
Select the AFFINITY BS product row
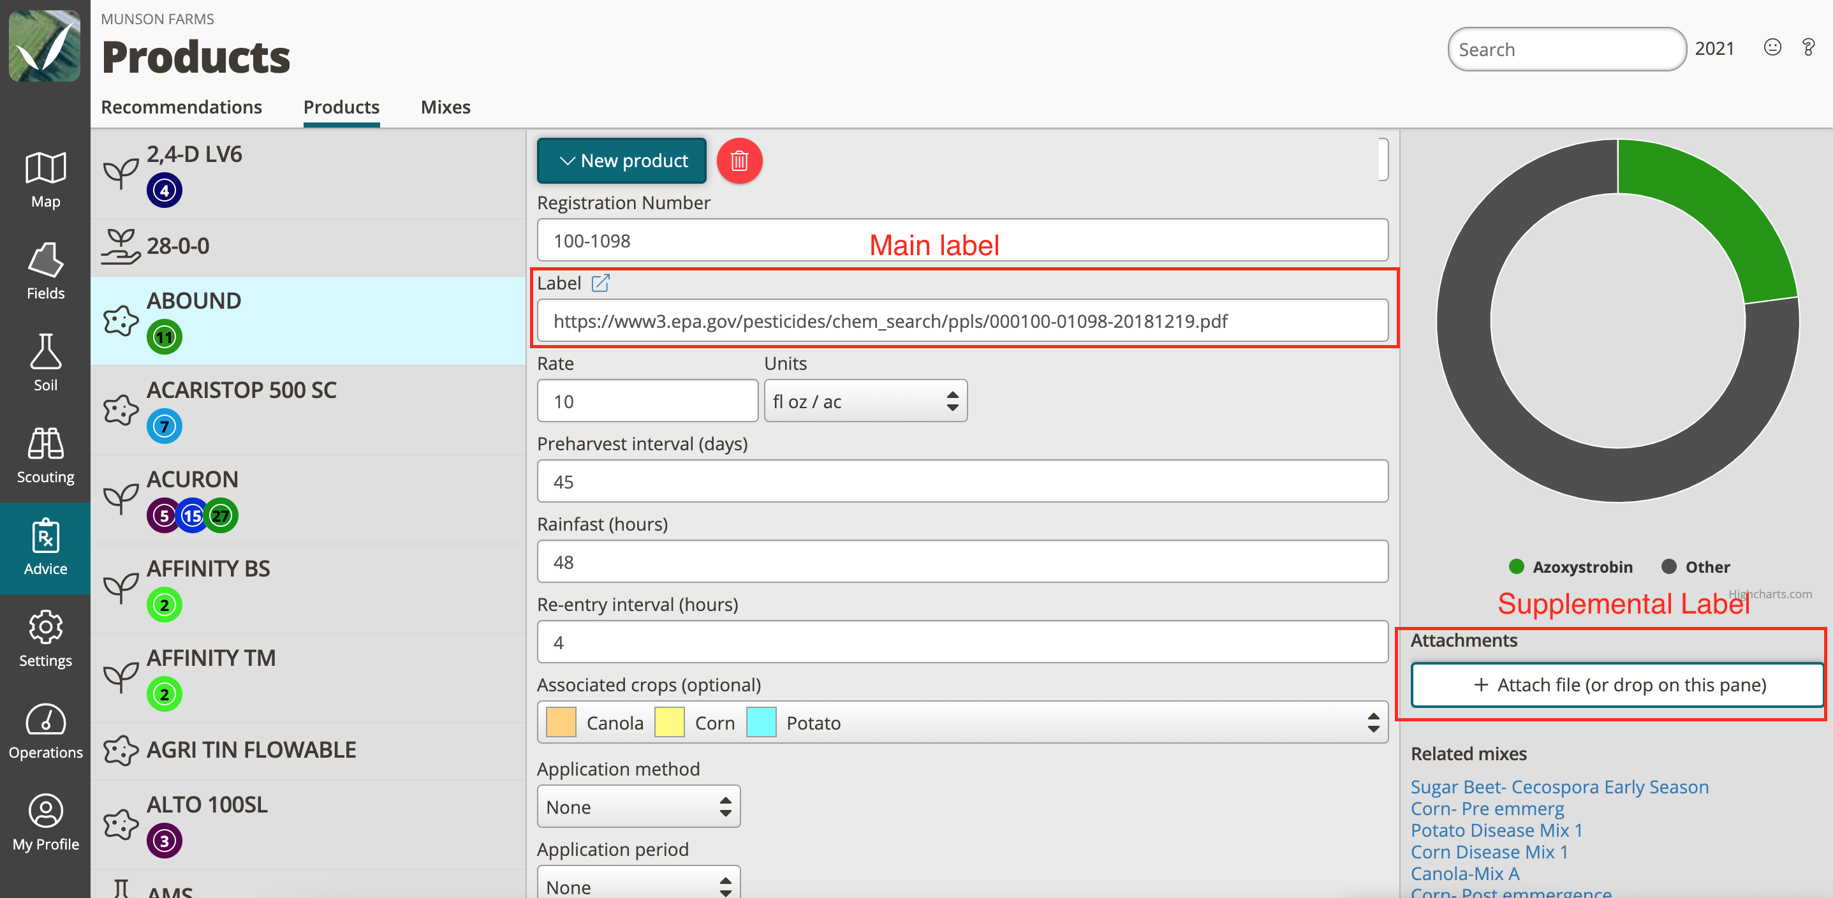coord(308,589)
